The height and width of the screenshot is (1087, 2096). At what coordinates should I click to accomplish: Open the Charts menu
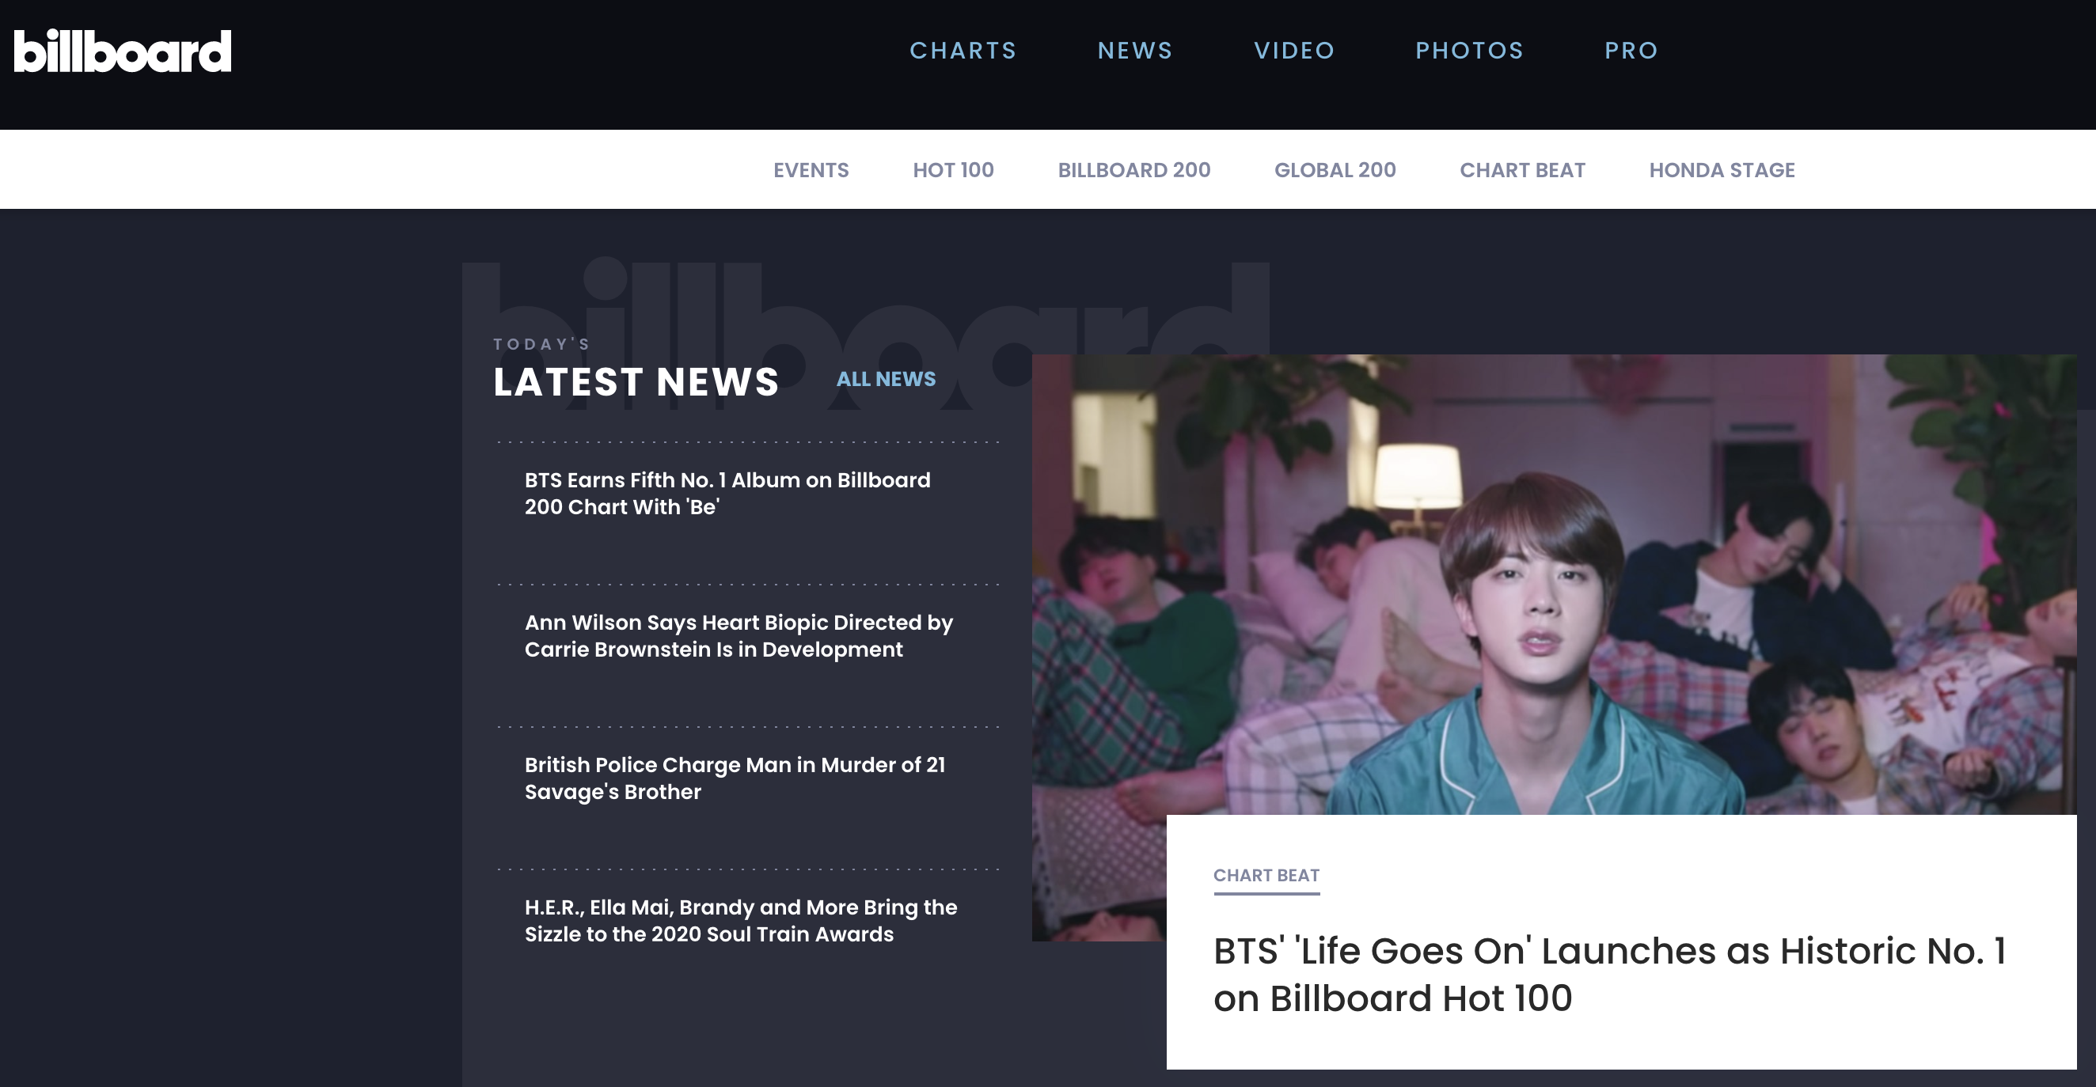(963, 51)
